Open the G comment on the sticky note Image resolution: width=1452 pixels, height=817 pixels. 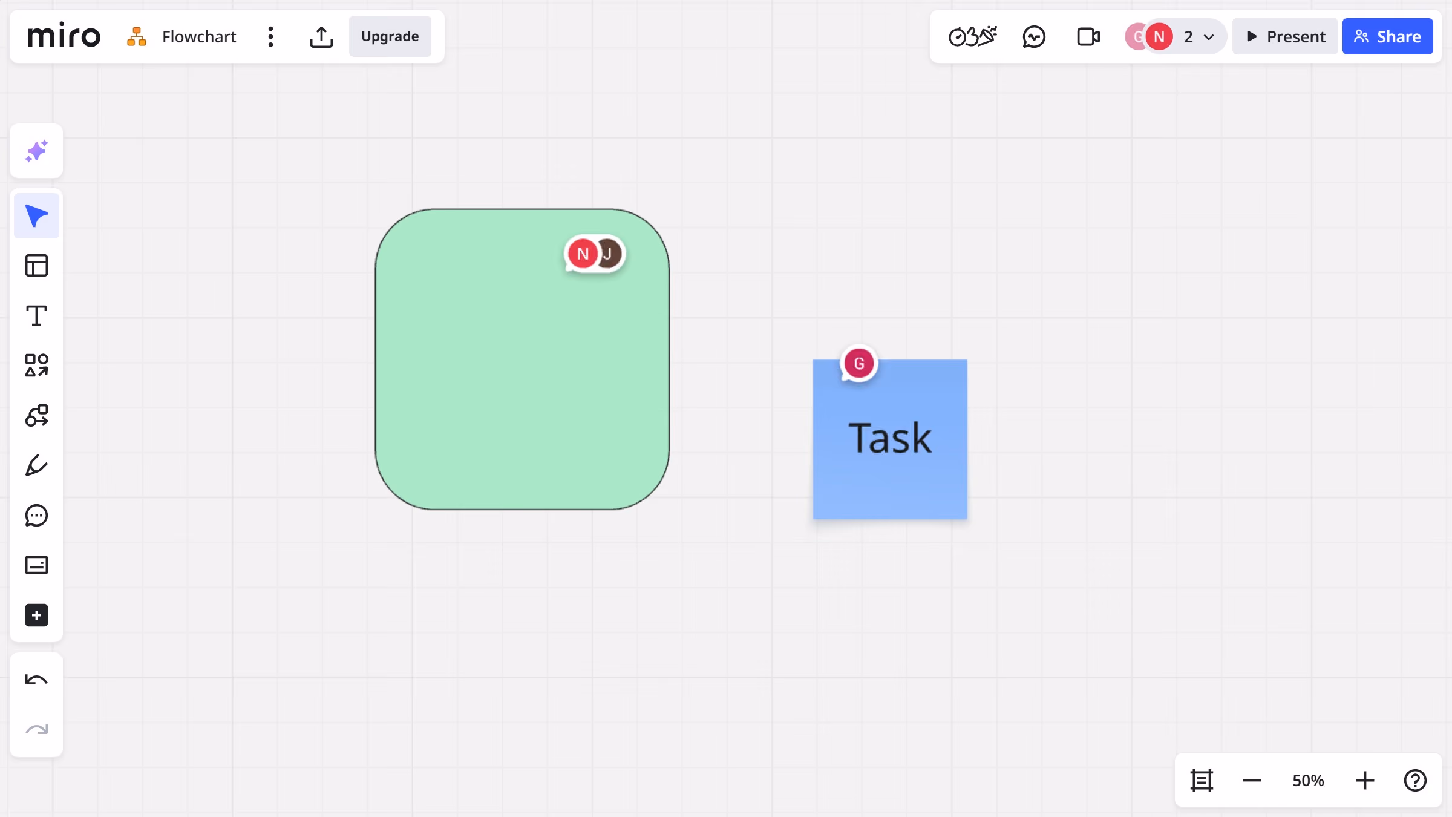click(x=858, y=364)
